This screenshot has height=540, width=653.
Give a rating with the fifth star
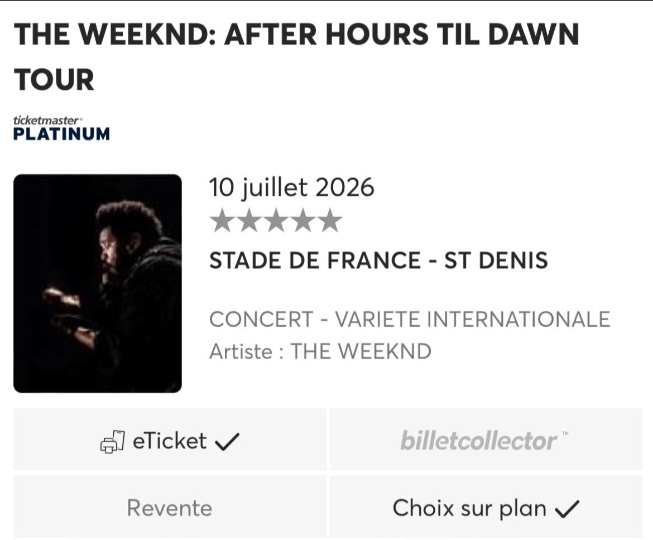(x=329, y=221)
